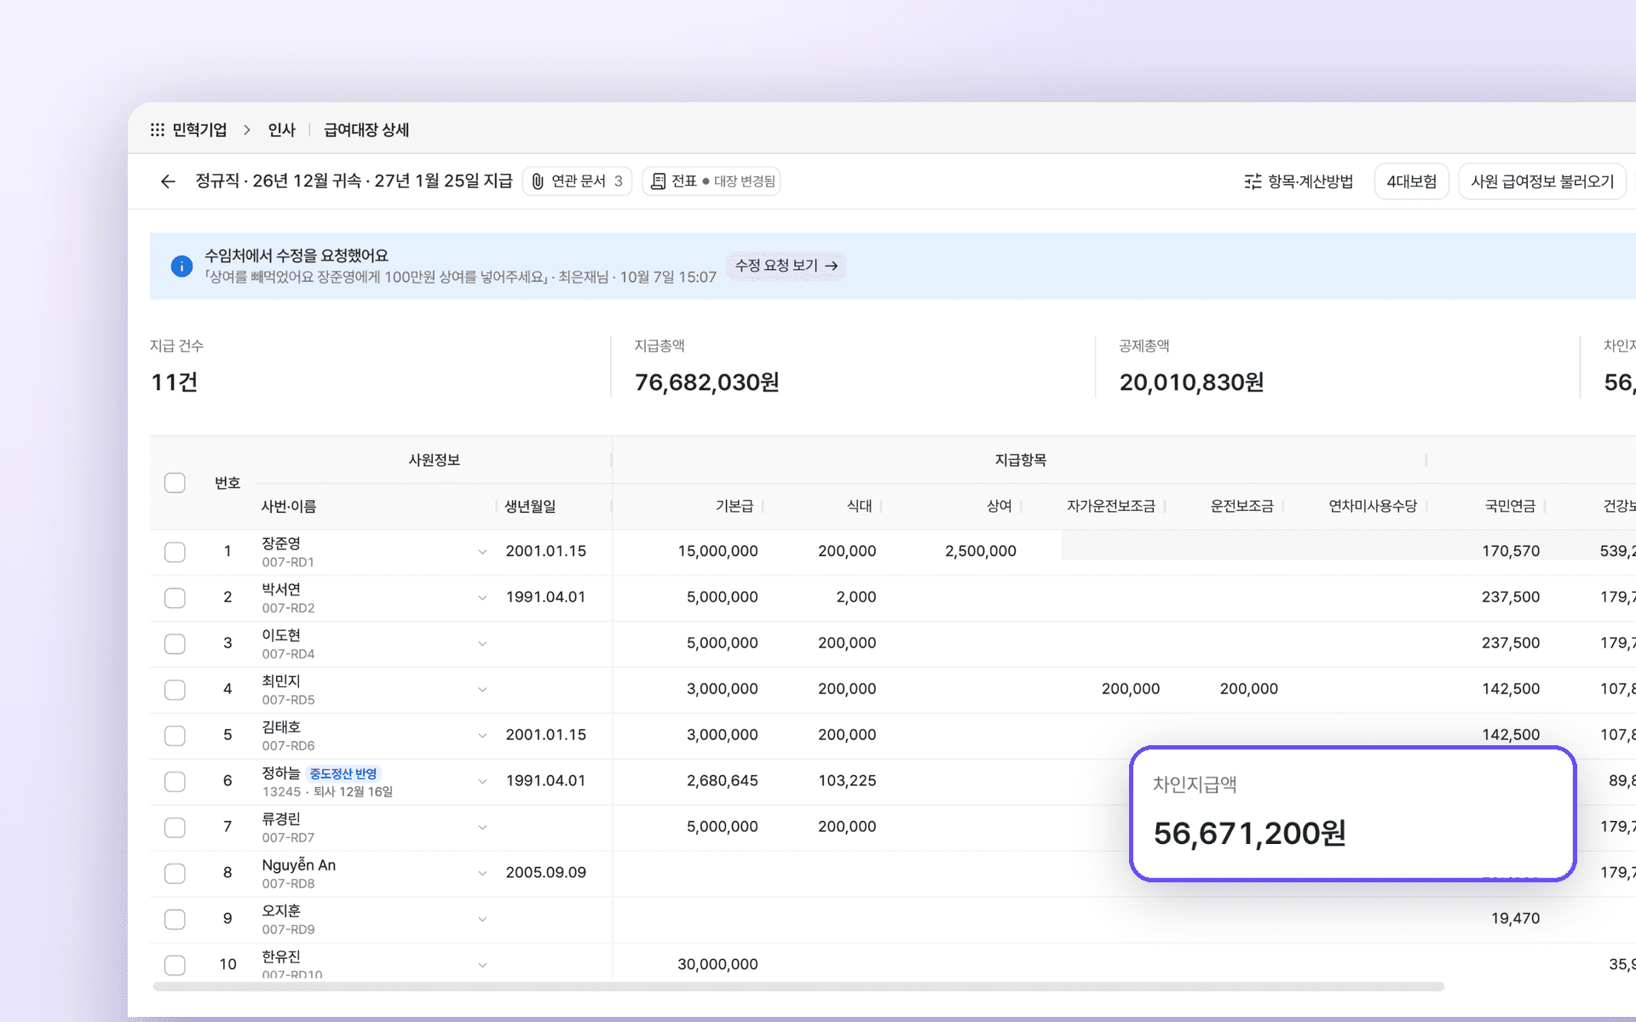The image size is (1636, 1022).
Task: Click the 사번·이름 column header
Action: tap(289, 506)
